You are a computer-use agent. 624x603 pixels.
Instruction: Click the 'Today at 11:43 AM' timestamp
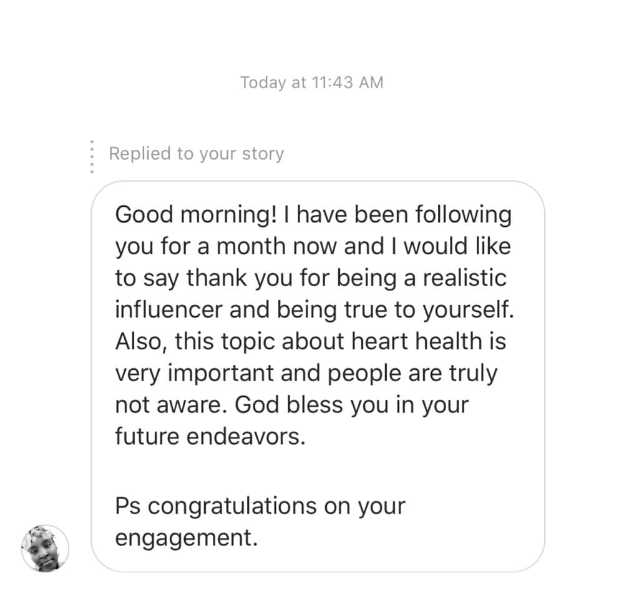click(311, 82)
